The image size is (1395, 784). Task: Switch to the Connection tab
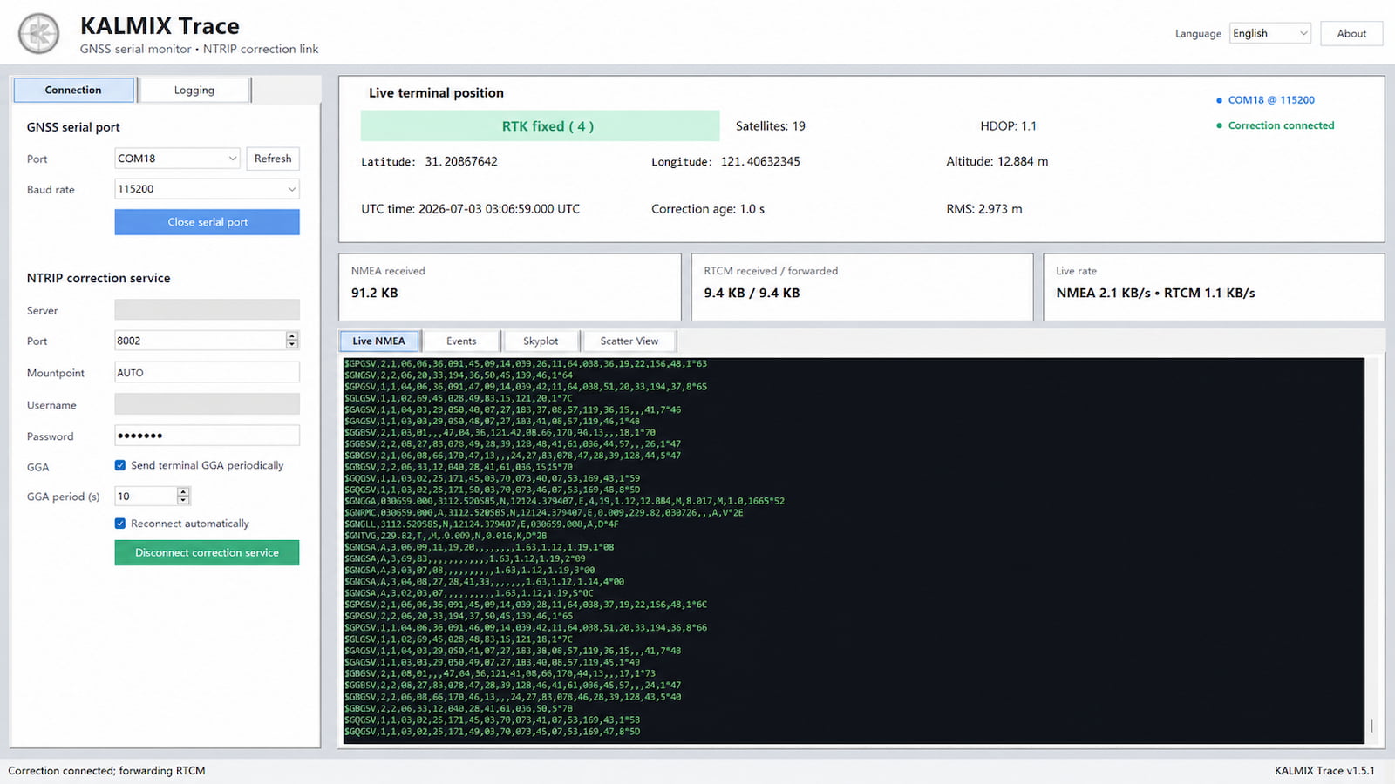[x=73, y=90]
